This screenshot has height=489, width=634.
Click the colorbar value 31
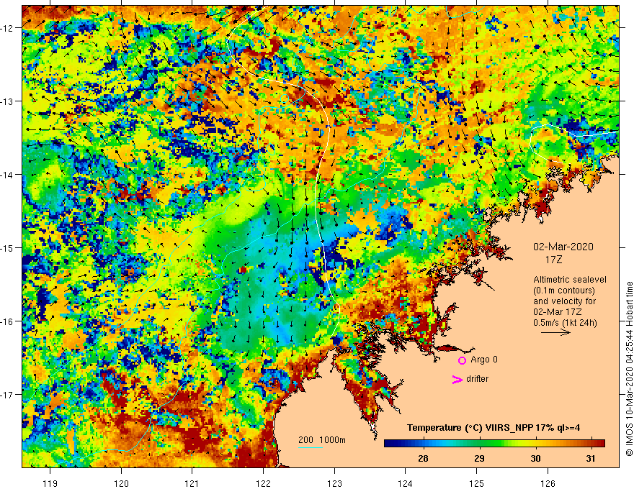pyautogui.click(x=591, y=458)
